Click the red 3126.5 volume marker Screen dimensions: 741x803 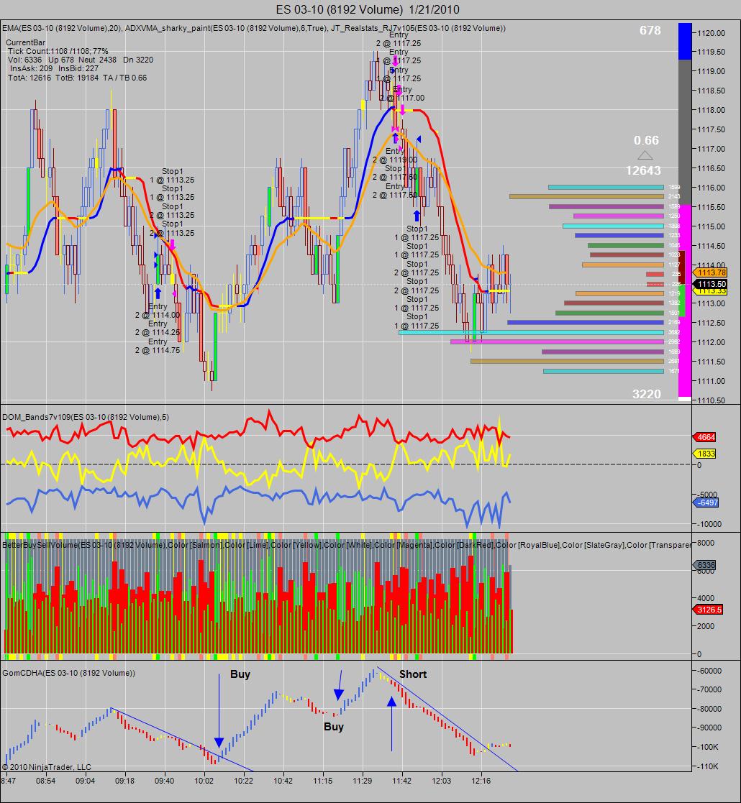[708, 610]
